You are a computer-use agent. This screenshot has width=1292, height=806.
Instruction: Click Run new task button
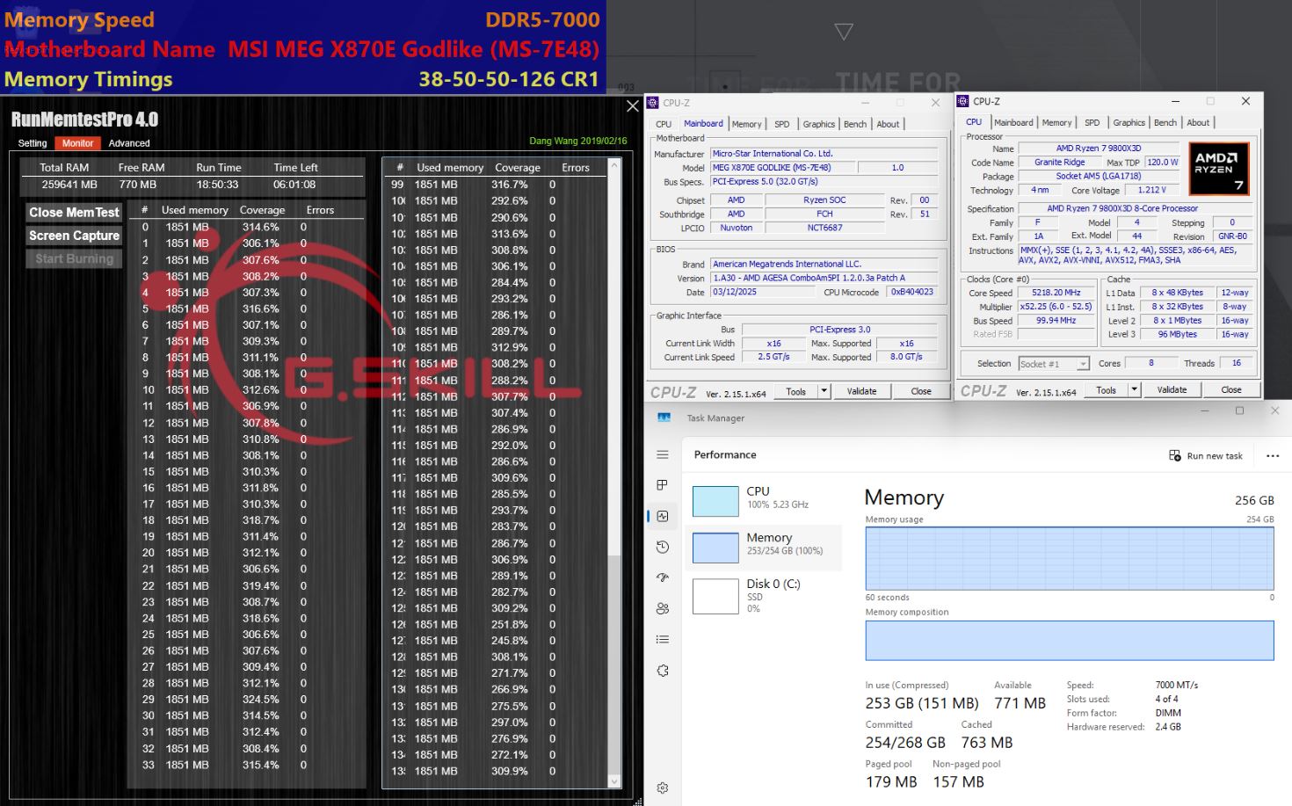point(1206,455)
